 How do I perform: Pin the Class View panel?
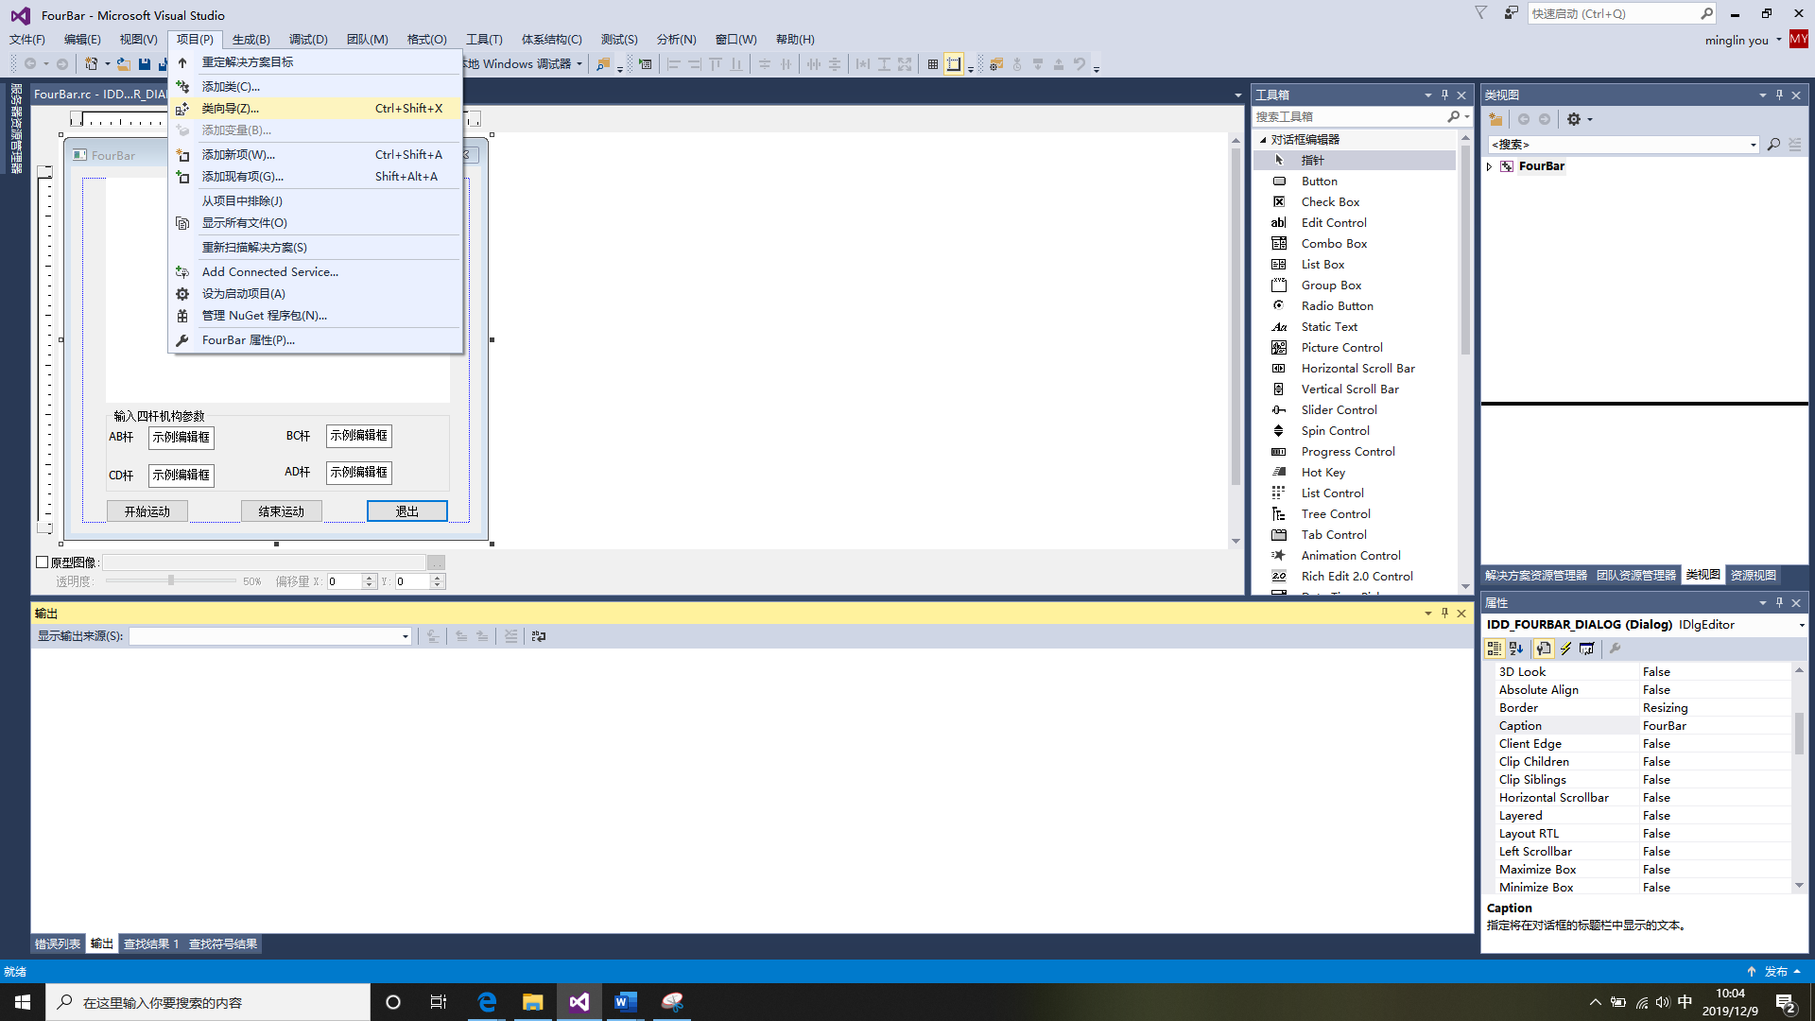[1779, 95]
